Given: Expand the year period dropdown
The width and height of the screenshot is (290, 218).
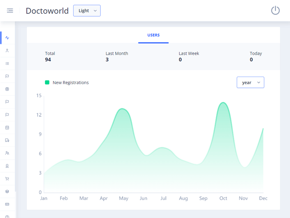Looking at the screenshot, I should pos(250,82).
